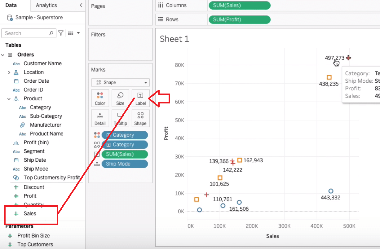Screen dimensions: 380x249
Task: Expand the Location hierarchy
Action: tap(9, 72)
